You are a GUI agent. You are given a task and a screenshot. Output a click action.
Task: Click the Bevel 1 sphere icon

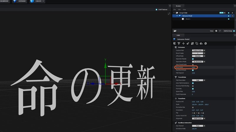click(183, 19)
